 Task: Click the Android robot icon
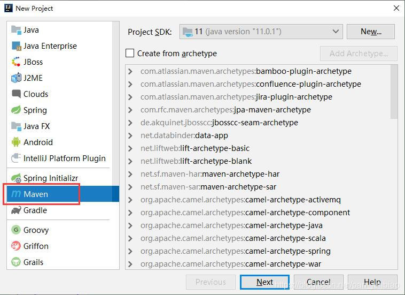click(16, 142)
